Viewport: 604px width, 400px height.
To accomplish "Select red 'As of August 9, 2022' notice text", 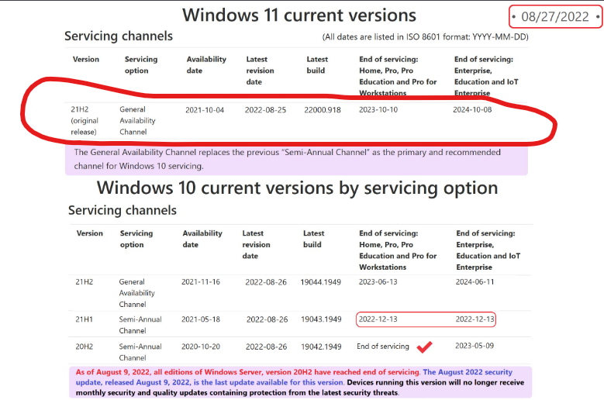I will pyautogui.click(x=247, y=372).
